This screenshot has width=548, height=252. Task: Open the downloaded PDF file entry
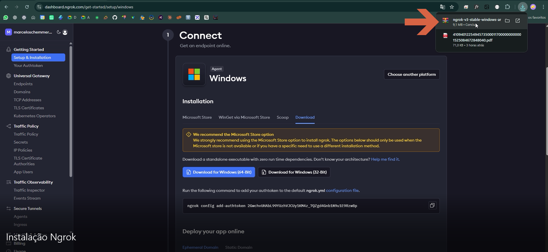(481, 40)
